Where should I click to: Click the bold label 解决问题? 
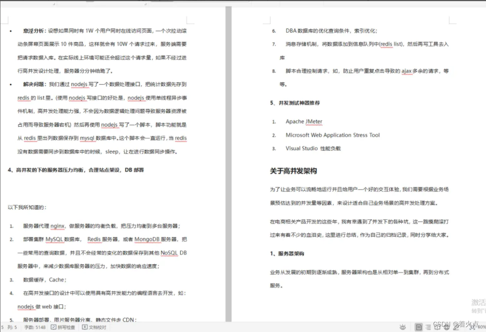(x=33, y=84)
